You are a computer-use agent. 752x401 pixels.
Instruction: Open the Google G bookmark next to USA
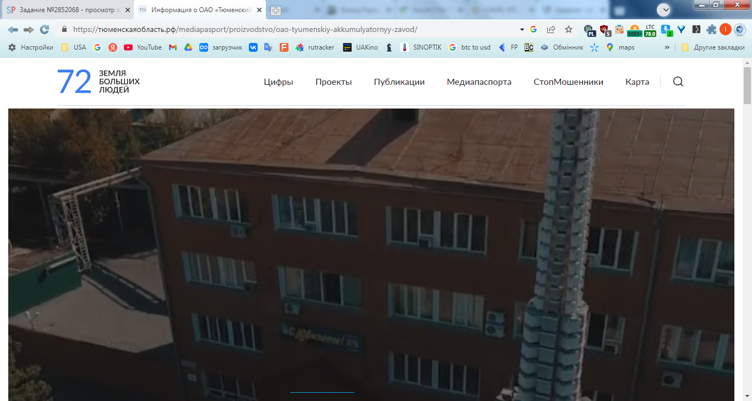pyautogui.click(x=97, y=47)
